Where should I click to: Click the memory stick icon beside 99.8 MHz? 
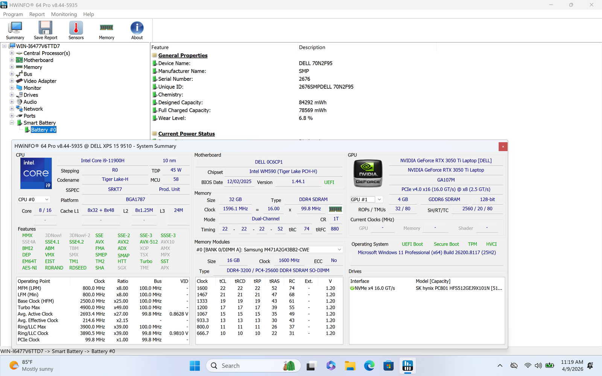pos(335,209)
